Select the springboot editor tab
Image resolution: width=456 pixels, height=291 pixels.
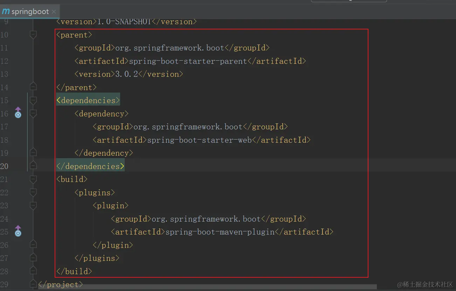[29, 12]
